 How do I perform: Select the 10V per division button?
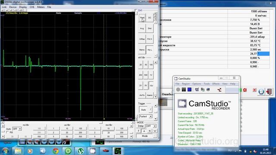click(151, 86)
